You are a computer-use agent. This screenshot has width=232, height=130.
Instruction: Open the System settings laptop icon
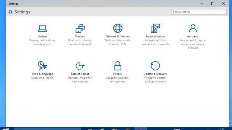tap(42, 29)
